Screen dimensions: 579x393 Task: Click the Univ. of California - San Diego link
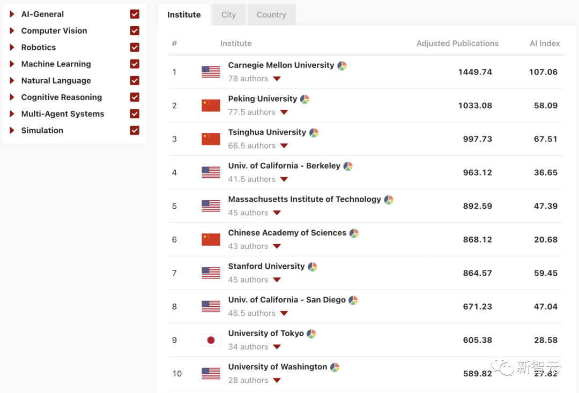click(287, 300)
